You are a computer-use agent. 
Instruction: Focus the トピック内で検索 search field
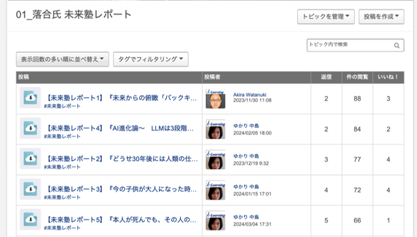[x=349, y=45]
